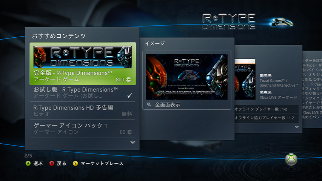Click the yellow Y button icon
Viewport: 322px width, 181px height.
(75, 164)
